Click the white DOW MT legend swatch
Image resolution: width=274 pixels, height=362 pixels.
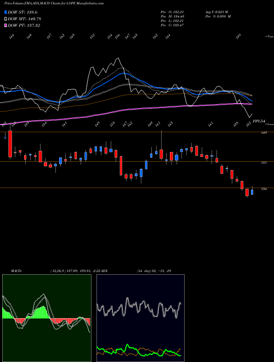coord(6,19)
